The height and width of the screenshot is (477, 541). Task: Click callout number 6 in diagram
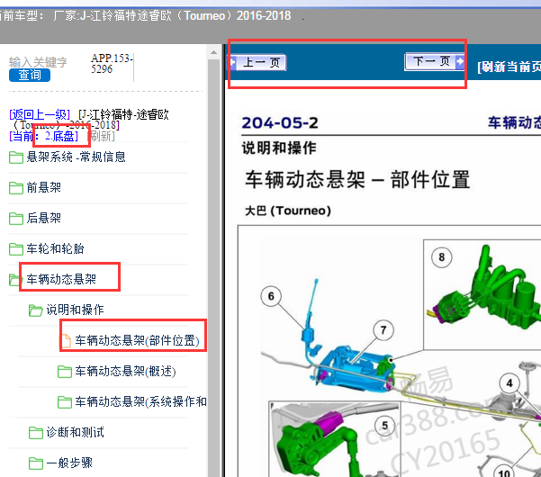click(271, 296)
